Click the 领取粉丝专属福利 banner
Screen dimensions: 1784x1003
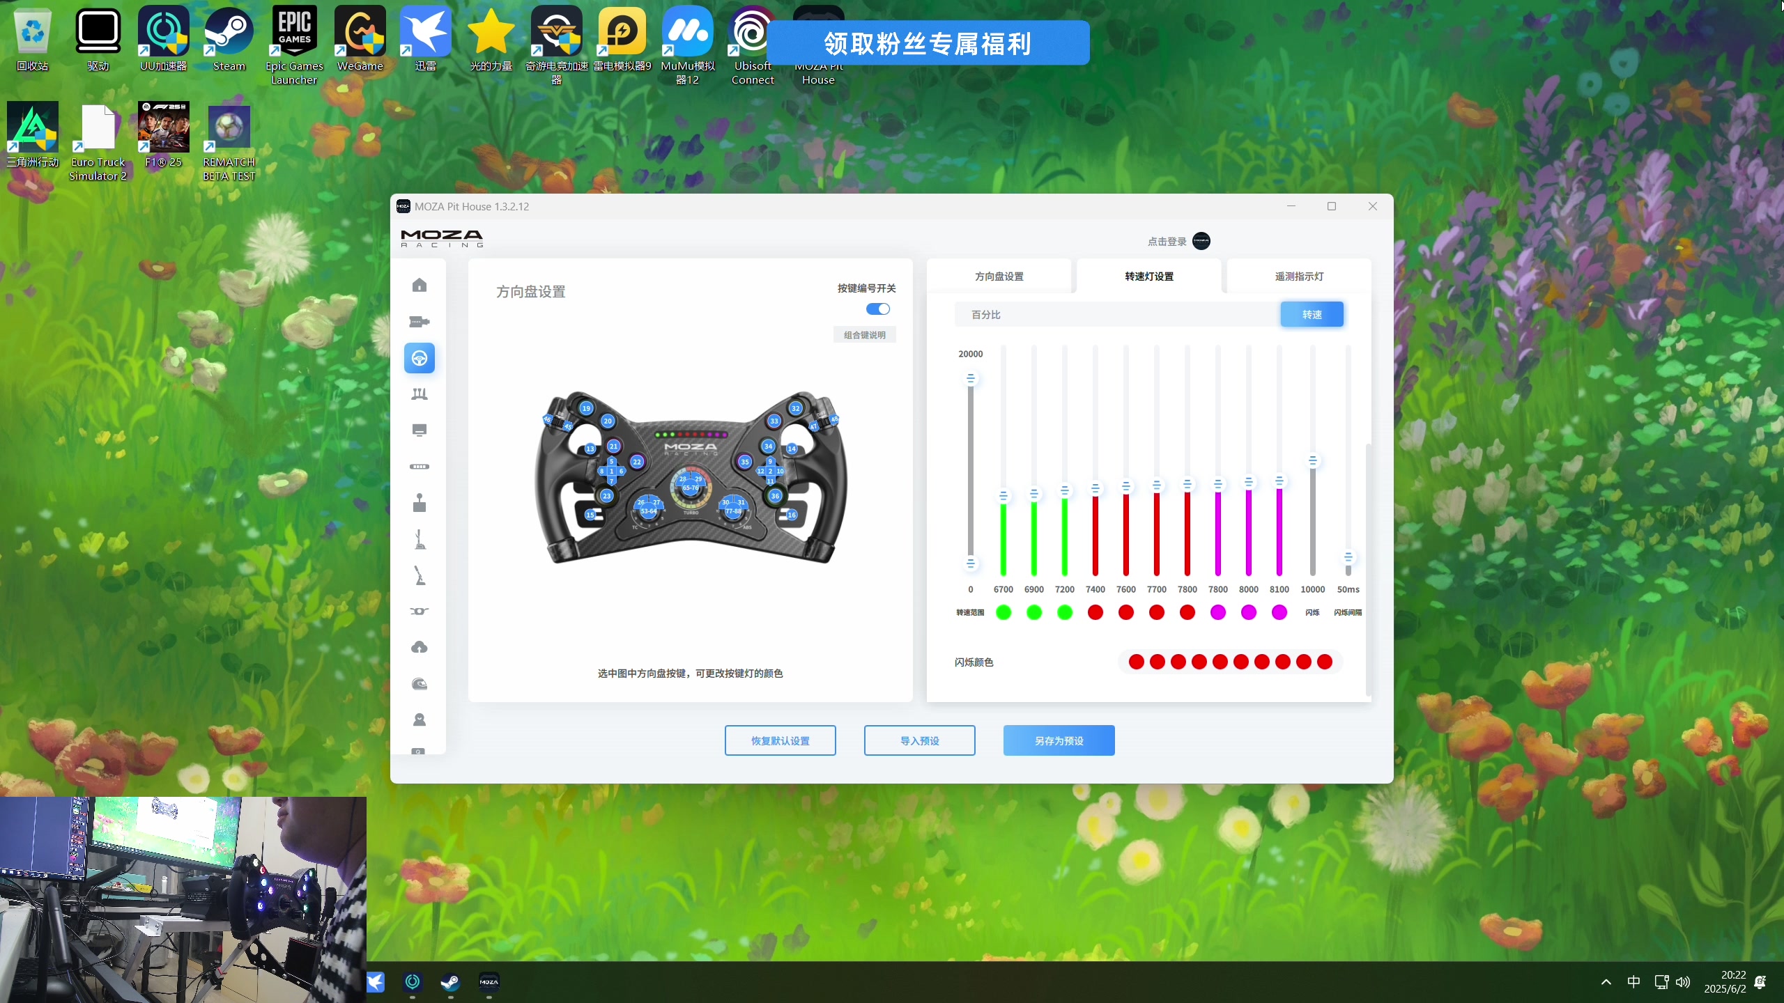(x=928, y=43)
